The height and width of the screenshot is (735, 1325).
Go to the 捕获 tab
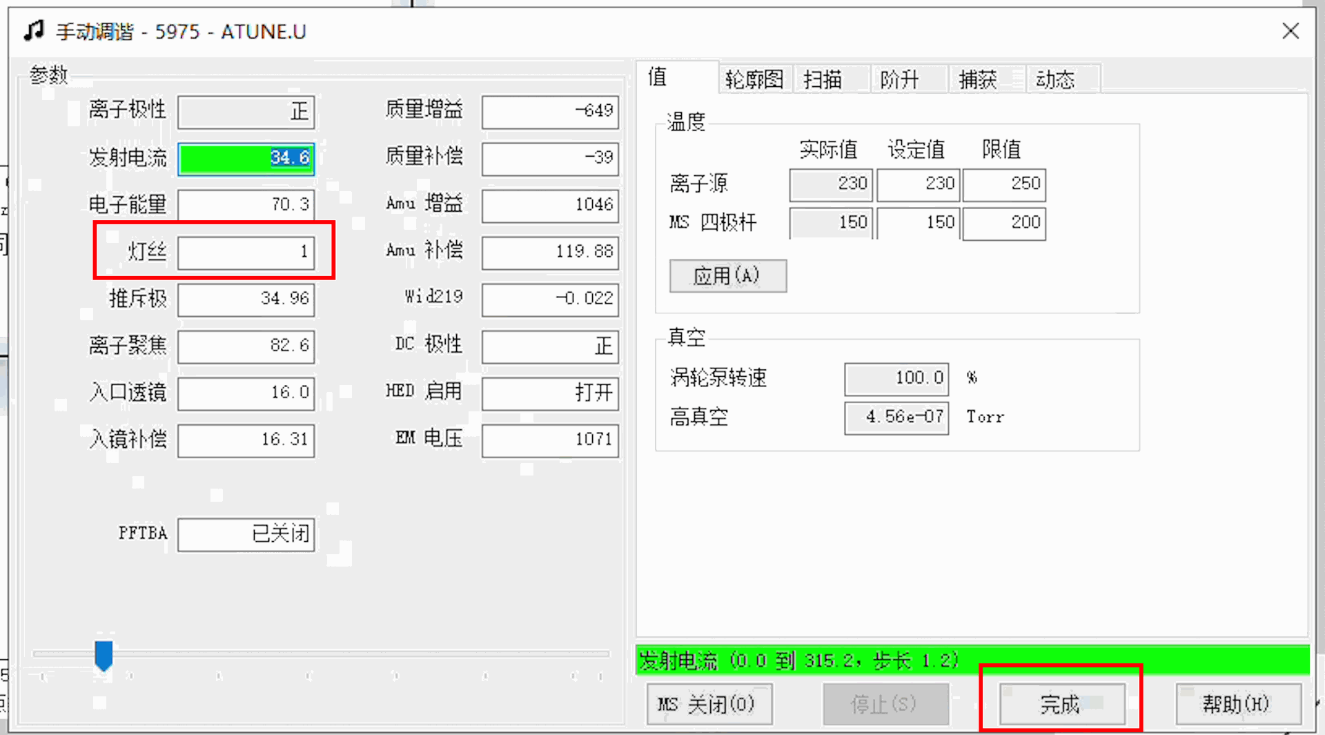tap(977, 79)
